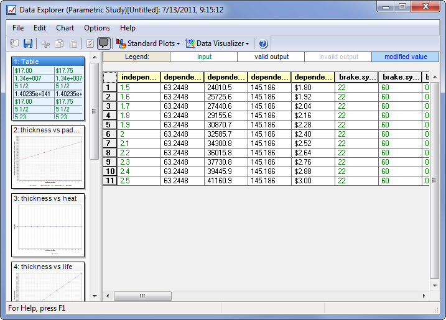Viewport: 446px width, 320px height.
Task: Toggle the speech bubble comment button
Action: click(x=104, y=43)
